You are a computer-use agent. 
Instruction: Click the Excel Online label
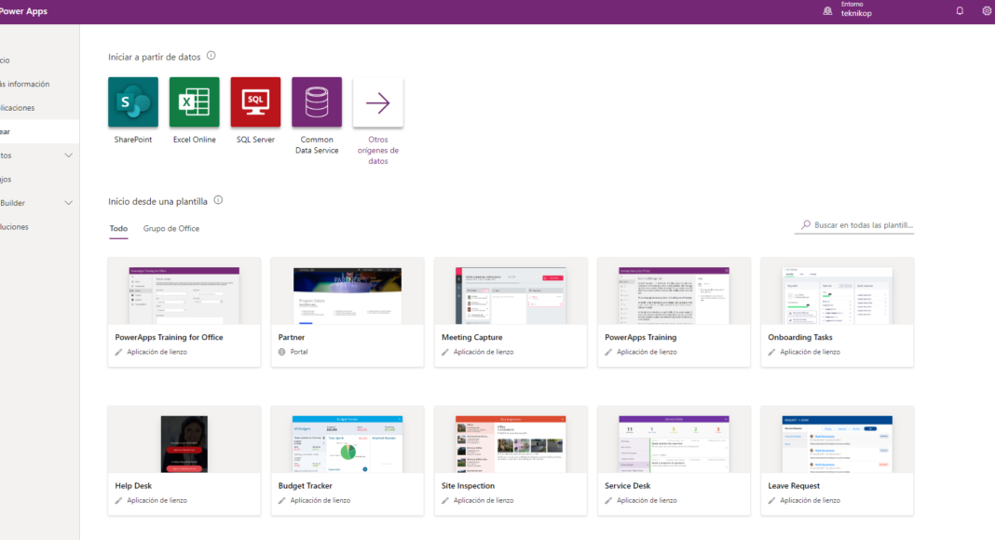194,140
